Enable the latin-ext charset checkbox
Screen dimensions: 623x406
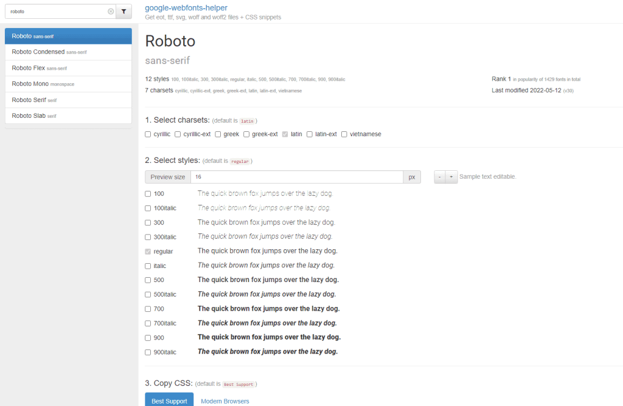(310, 134)
